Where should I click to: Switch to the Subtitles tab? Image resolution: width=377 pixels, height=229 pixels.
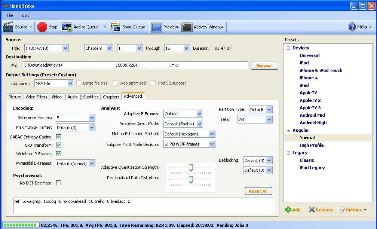coord(91,97)
